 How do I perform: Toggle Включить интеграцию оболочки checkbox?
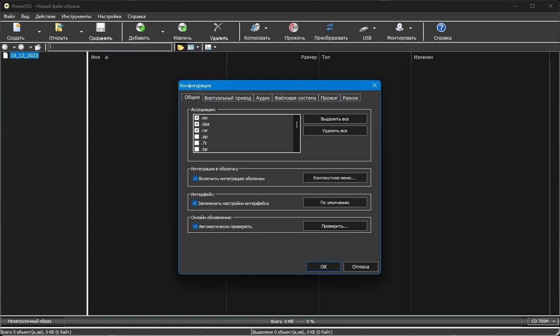pyautogui.click(x=195, y=178)
